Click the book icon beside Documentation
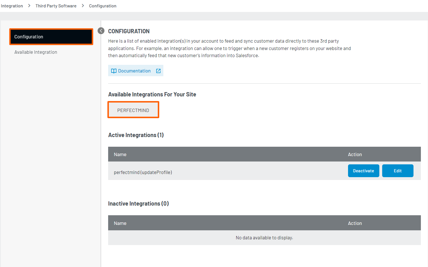This screenshot has height=267, width=428. click(x=114, y=71)
